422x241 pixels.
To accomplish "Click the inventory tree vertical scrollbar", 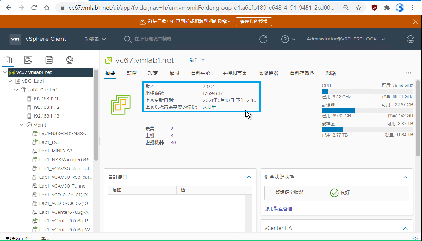I will [96, 115].
